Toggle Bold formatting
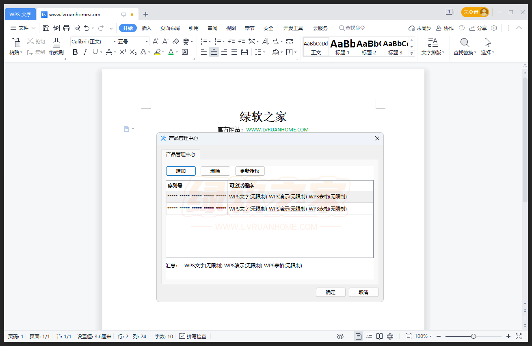 tap(75, 52)
